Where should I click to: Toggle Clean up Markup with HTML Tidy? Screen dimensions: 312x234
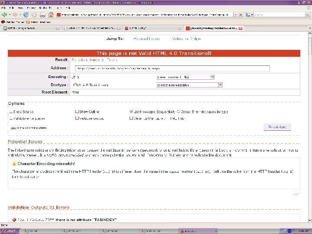131,118
